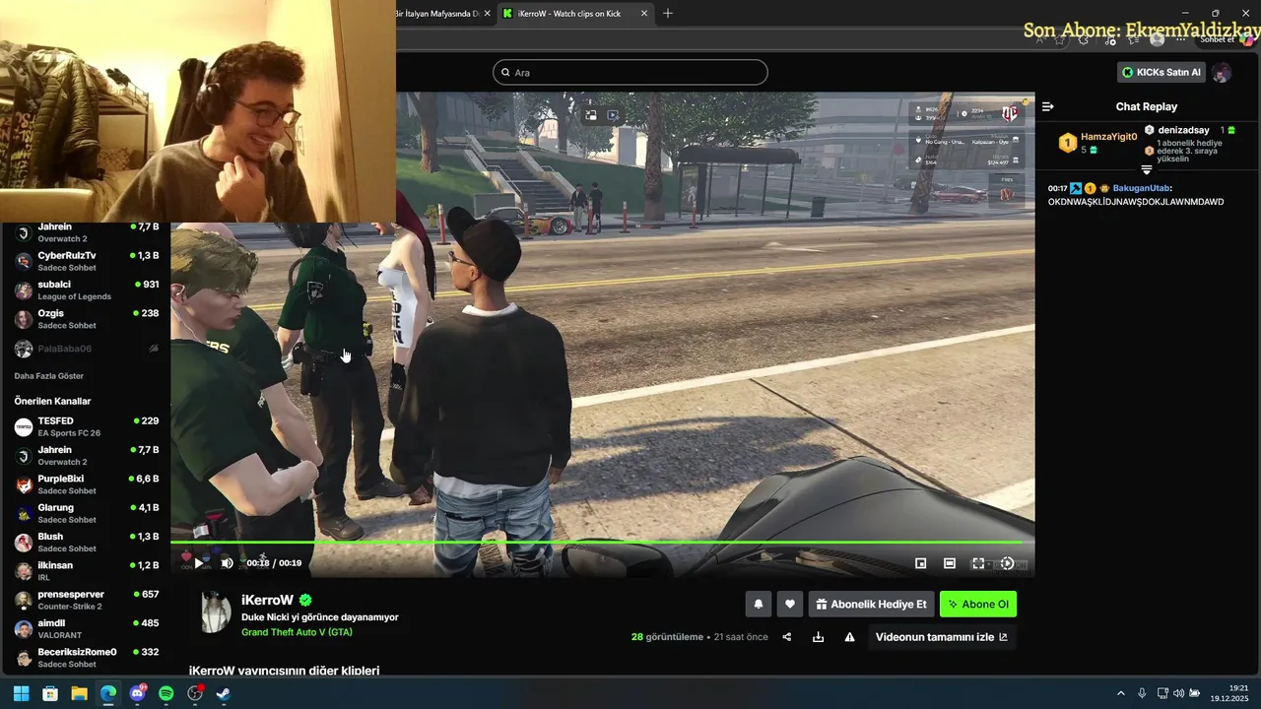Collapse the Chat Replay panel

click(x=1048, y=106)
